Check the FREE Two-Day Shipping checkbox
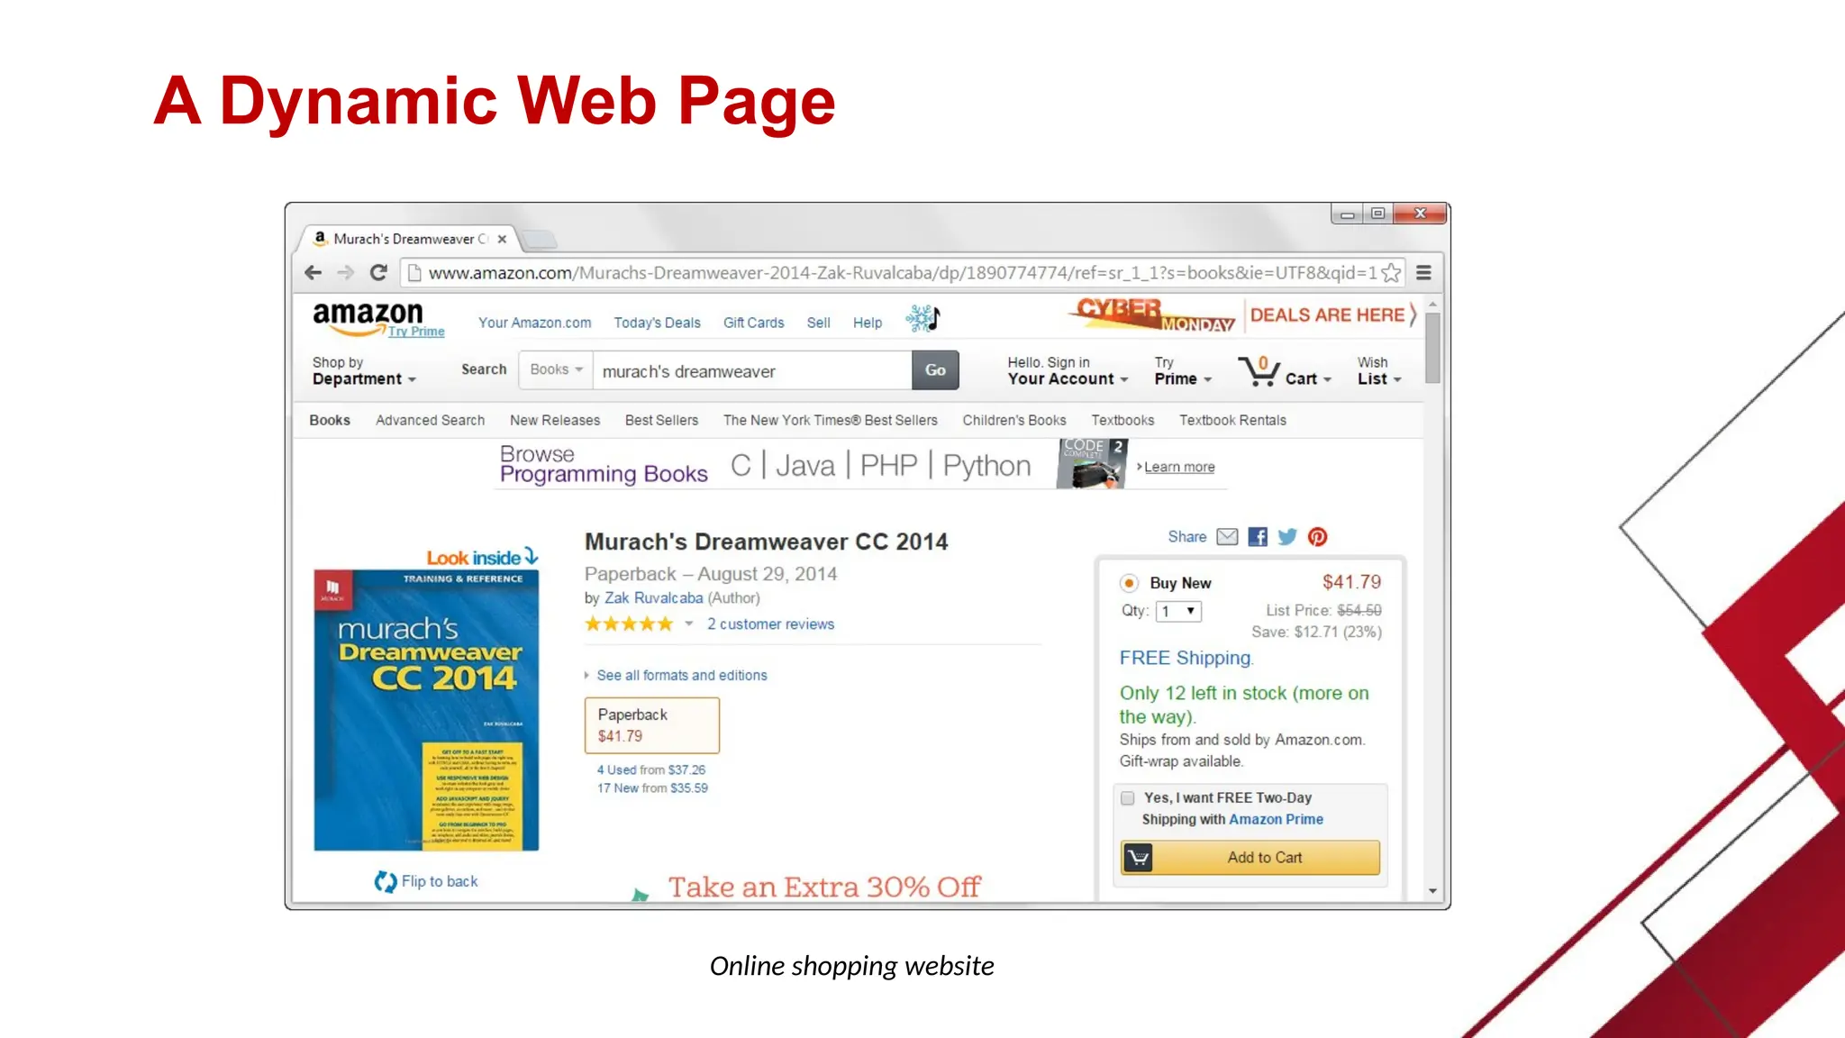This screenshot has height=1038, width=1845. (x=1127, y=797)
